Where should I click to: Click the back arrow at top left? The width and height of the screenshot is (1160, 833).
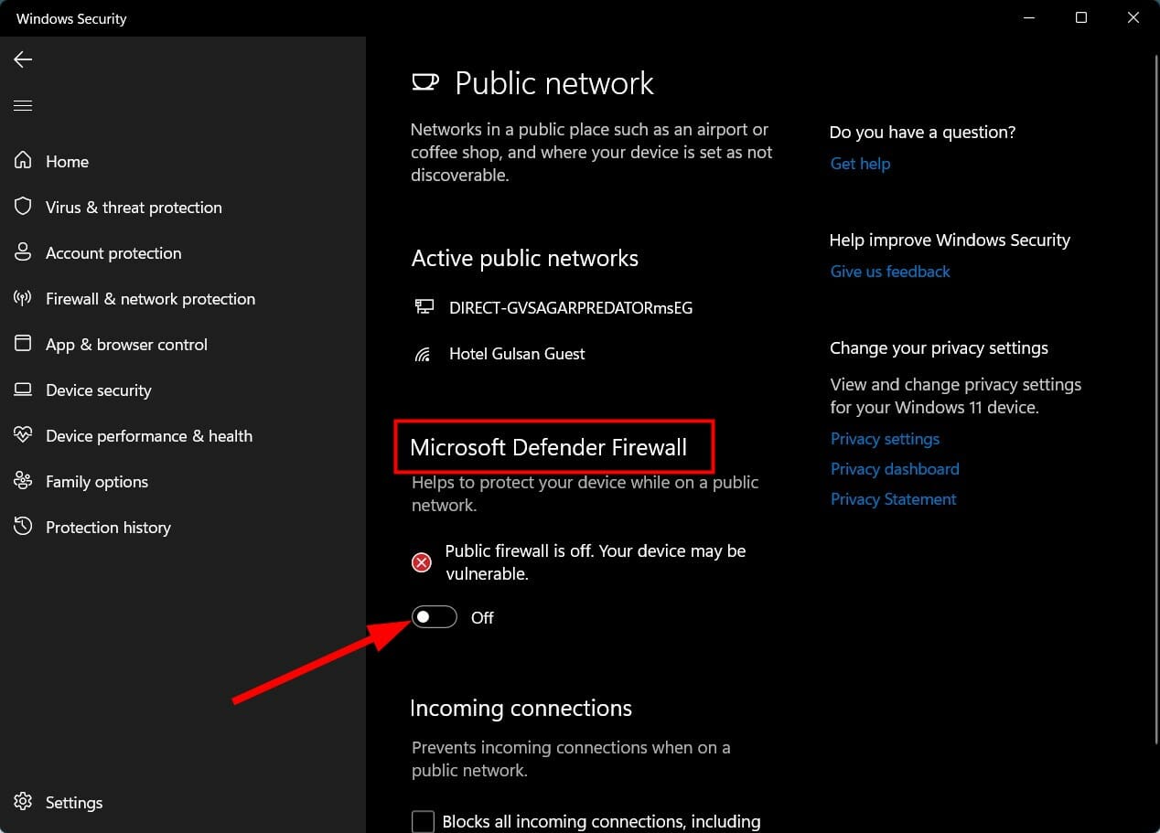tap(22, 59)
